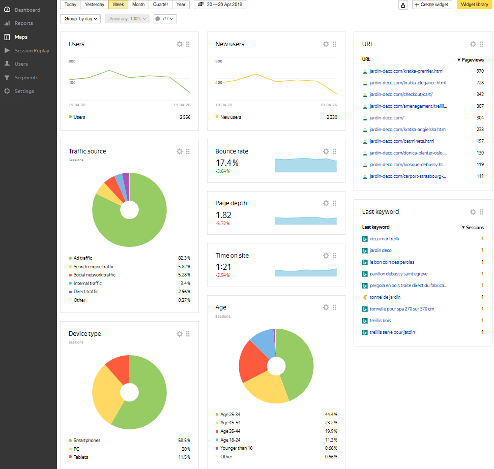The height and width of the screenshot is (469, 494).
Task: Toggle Age 18-24 legend item
Action: pyautogui.click(x=228, y=440)
